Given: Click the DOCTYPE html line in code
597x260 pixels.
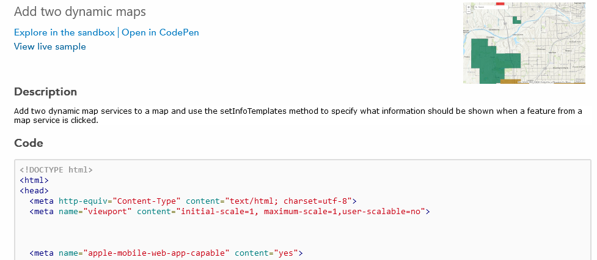Looking at the screenshot, I should point(56,169).
